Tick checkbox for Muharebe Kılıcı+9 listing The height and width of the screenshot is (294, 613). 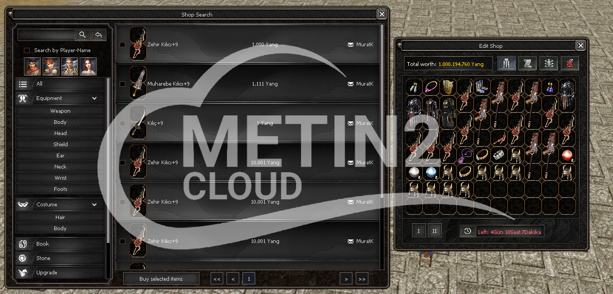click(123, 84)
